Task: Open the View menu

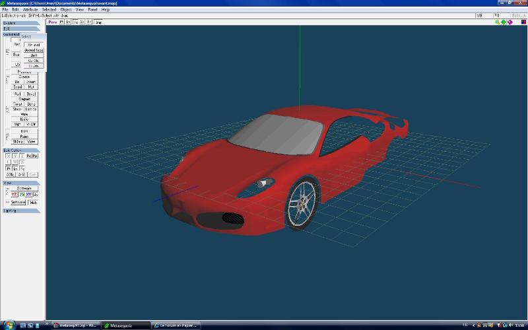Action: (x=79, y=9)
